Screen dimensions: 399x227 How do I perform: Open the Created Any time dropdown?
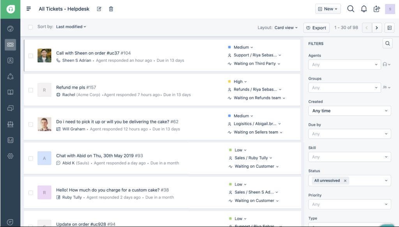click(350, 111)
